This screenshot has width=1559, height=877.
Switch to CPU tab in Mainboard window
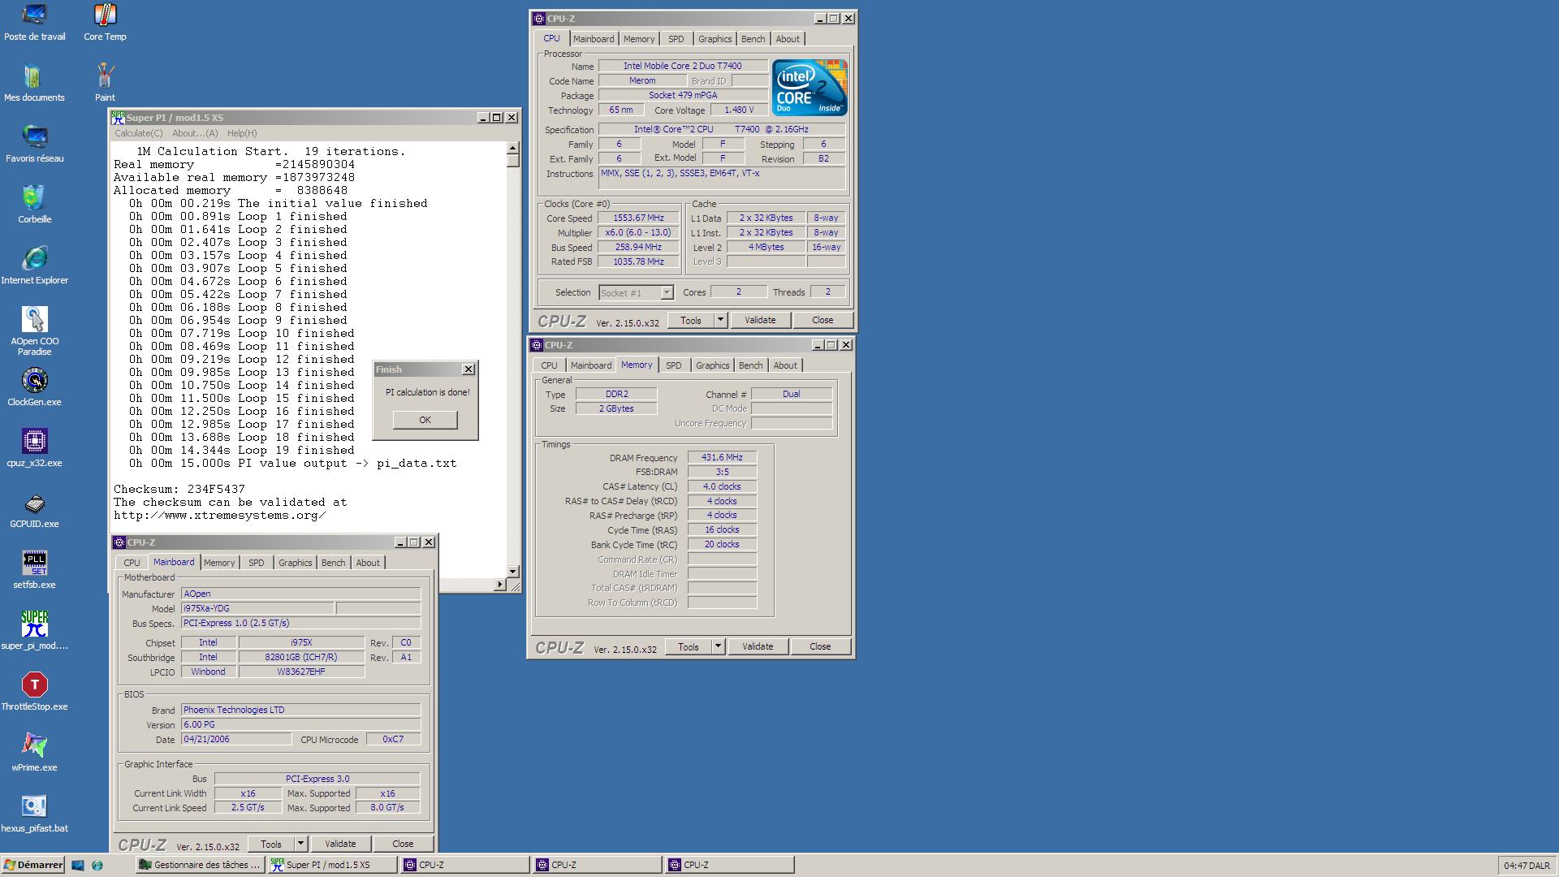[x=132, y=563]
